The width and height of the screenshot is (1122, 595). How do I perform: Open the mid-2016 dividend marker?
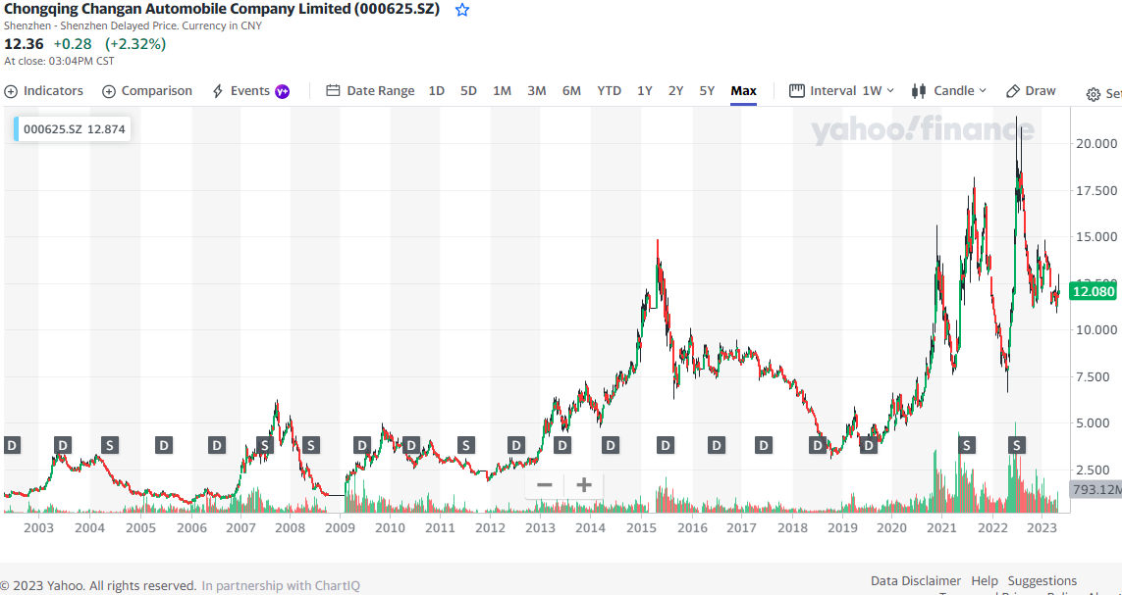click(x=717, y=446)
